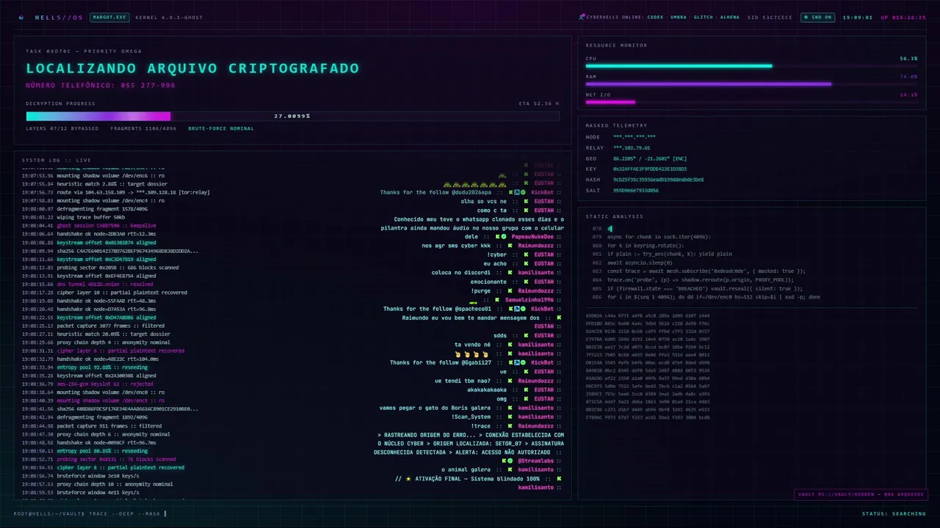Click Kick badge beside "como c ta"
This screenshot has height=528, width=940.
pos(527,210)
